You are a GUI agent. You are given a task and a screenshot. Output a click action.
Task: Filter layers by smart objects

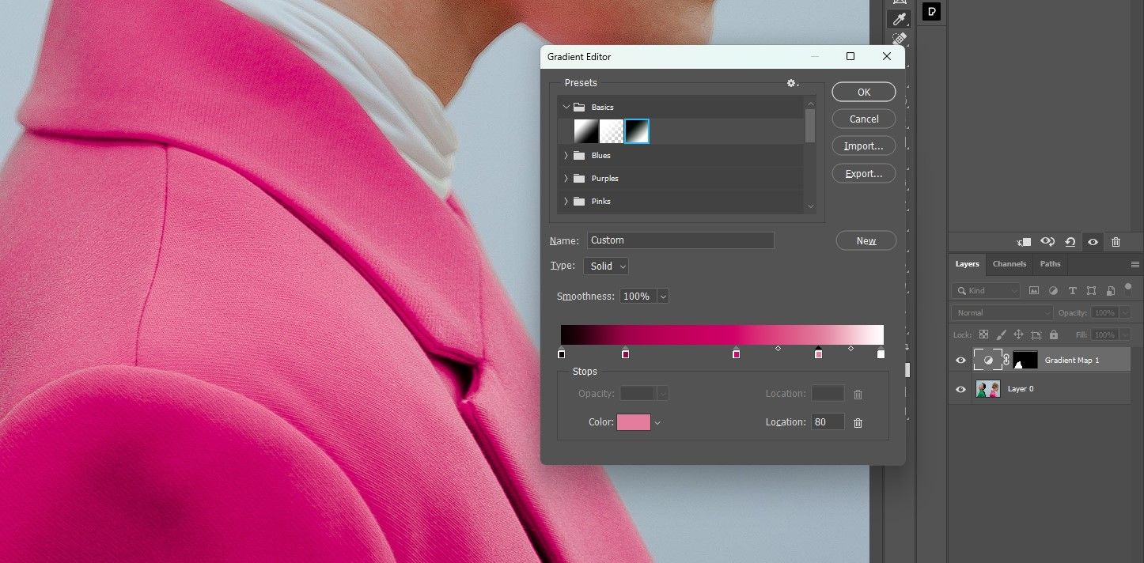[1110, 291]
